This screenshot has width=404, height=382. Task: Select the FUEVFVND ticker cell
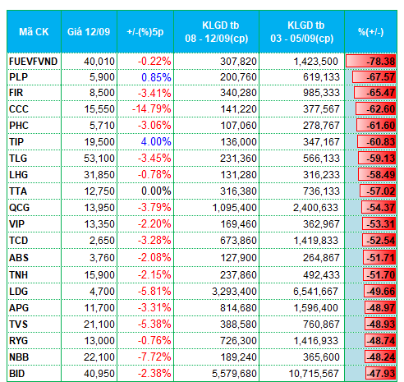34,61
